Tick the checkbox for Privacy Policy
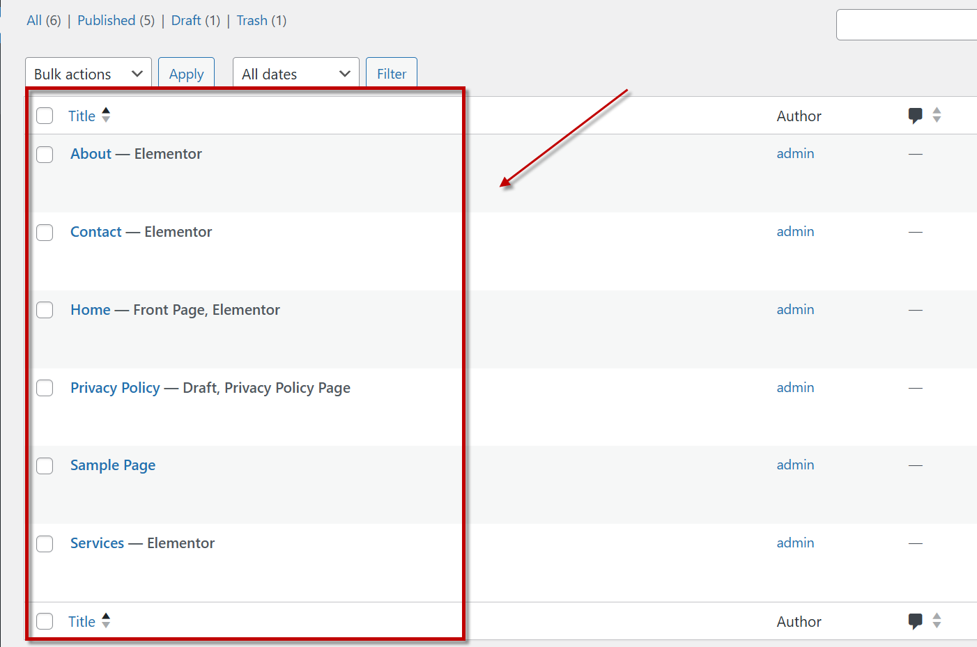The image size is (977, 647). 45,388
